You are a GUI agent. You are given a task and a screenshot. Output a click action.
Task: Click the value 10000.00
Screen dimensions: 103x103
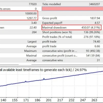point(31,13)
